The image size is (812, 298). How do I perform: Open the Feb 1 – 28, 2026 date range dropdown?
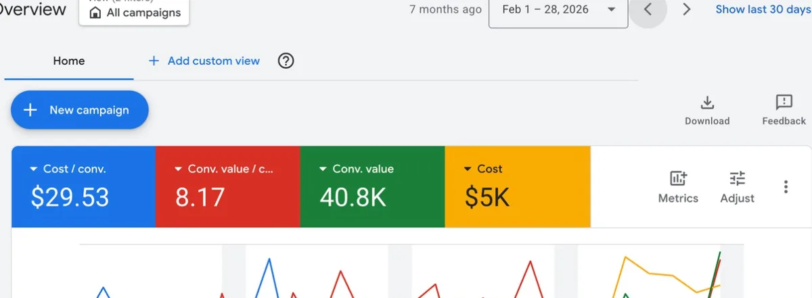[x=558, y=10]
